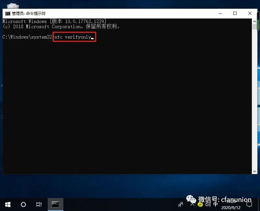Open the People icon in taskbar
This screenshot has width=260, height=211.
tap(181, 205)
